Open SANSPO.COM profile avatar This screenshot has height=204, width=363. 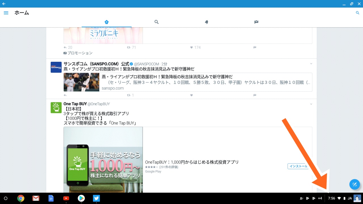point(56,67)
